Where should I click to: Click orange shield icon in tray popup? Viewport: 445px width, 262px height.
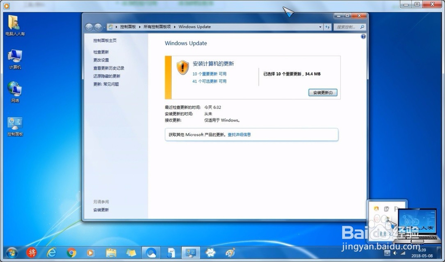(376, 209)
